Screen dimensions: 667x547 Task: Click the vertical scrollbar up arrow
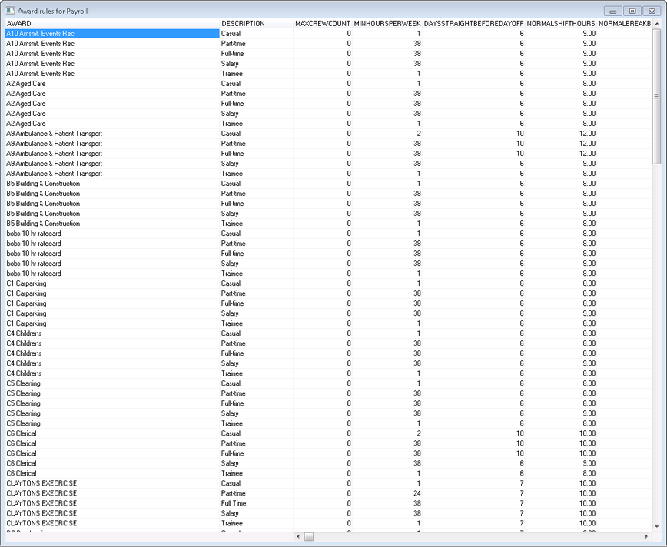tap(656, 24)
